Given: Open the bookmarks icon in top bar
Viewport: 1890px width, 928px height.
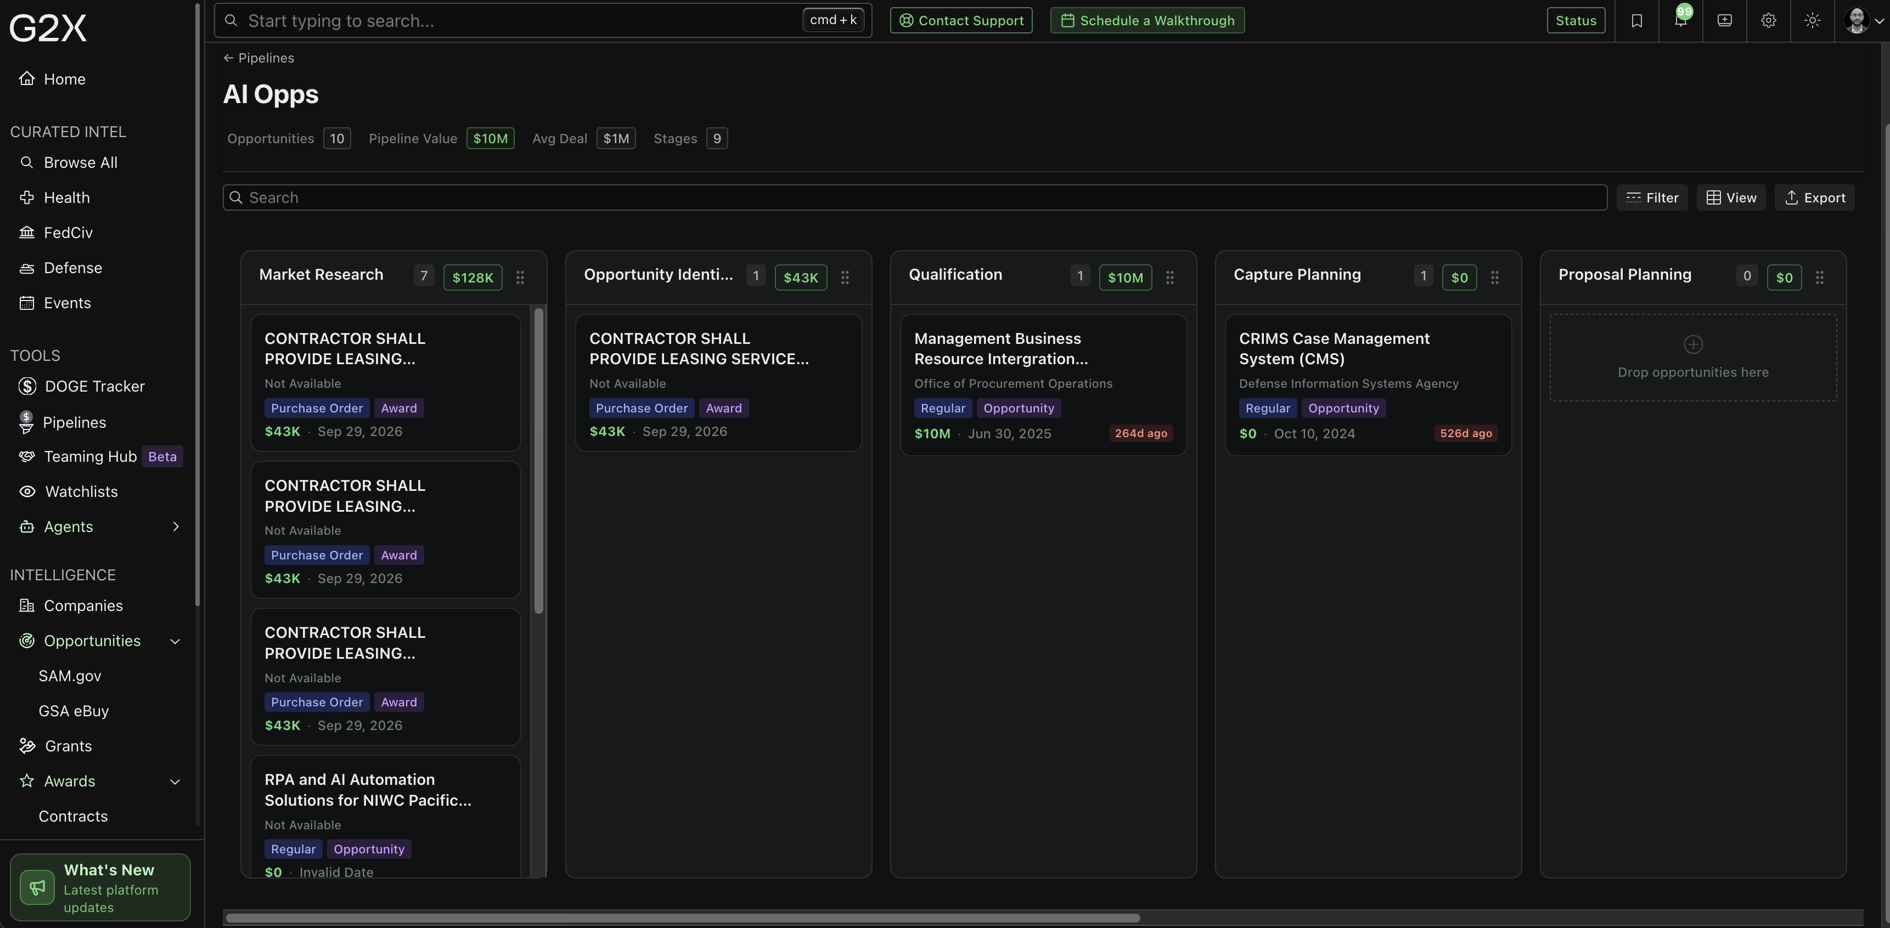Looking at the screenshot, I should point(1636,20).
